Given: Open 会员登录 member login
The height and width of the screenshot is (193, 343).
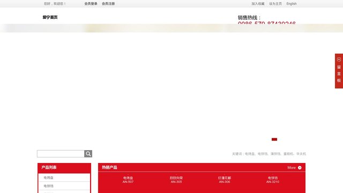Looking at the screenshot, I should [x=91, y=4].
